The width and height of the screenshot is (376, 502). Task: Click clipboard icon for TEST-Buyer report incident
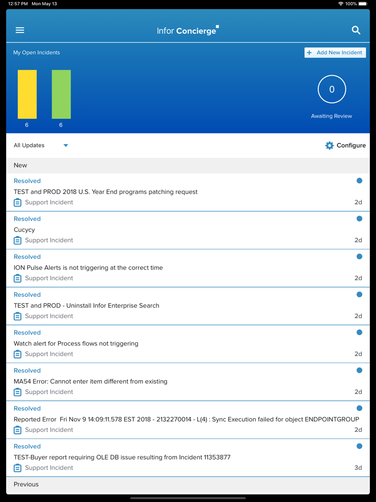point(18,468)
